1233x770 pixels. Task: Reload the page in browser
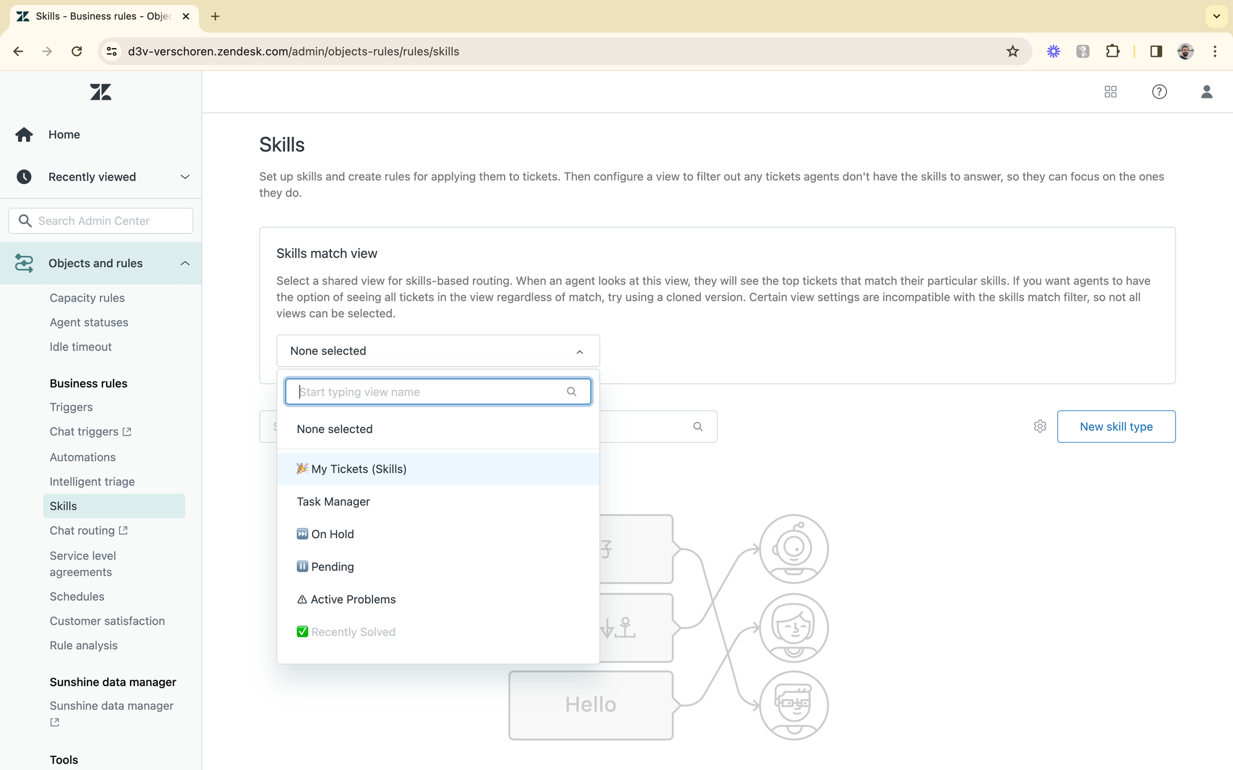click(x=76, y=51)
